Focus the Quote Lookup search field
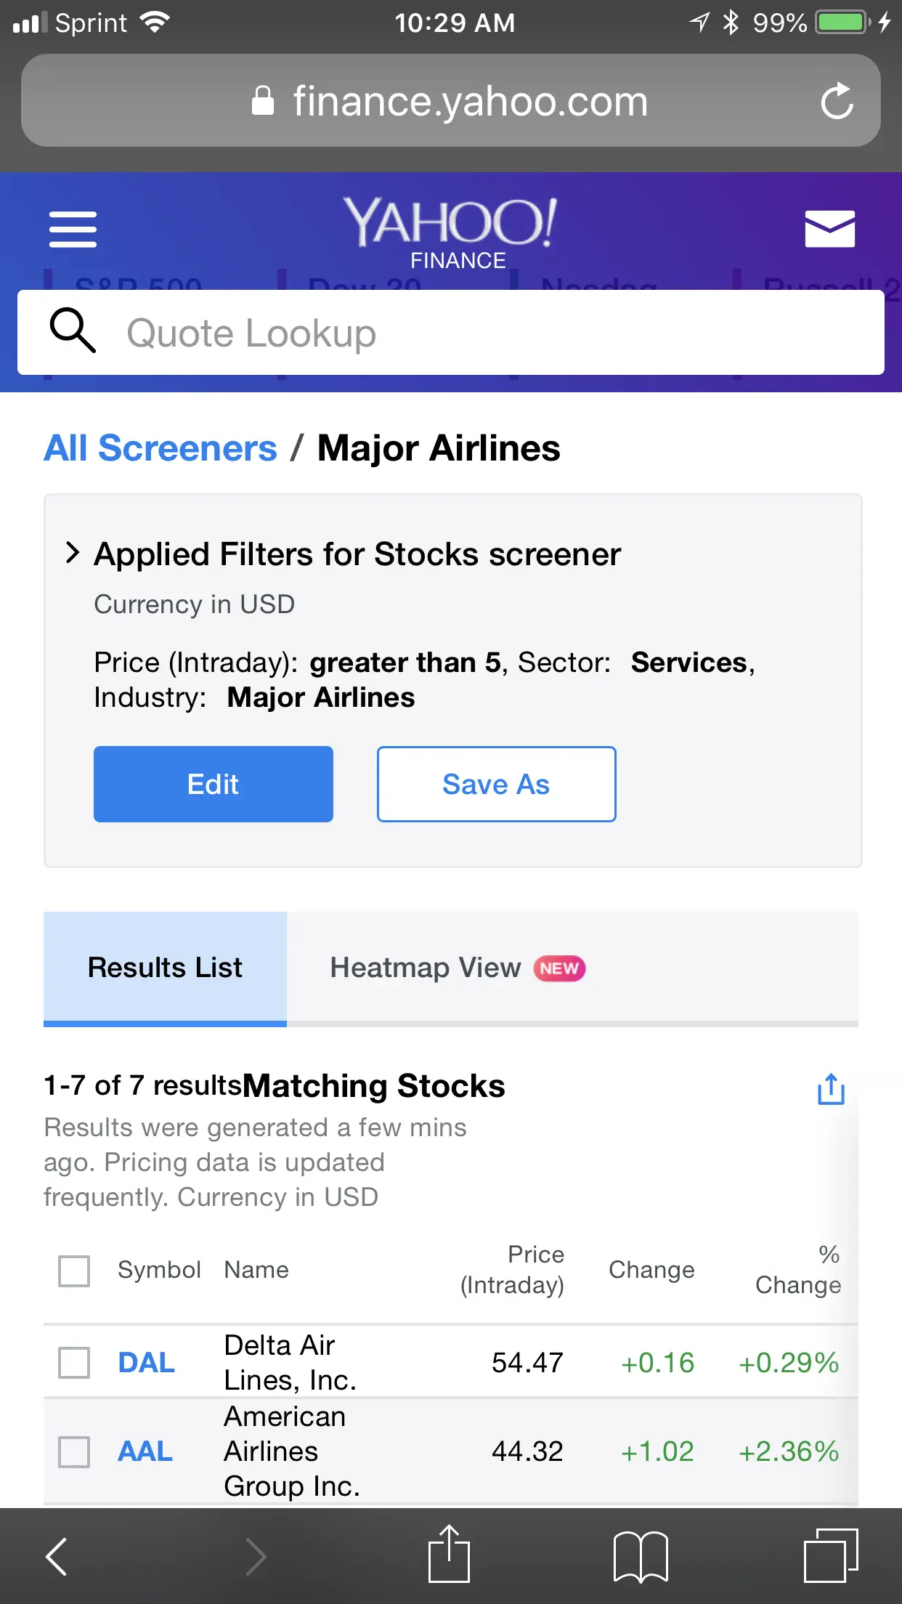The width and height of the screenshot is (902, 1604). 450,333
